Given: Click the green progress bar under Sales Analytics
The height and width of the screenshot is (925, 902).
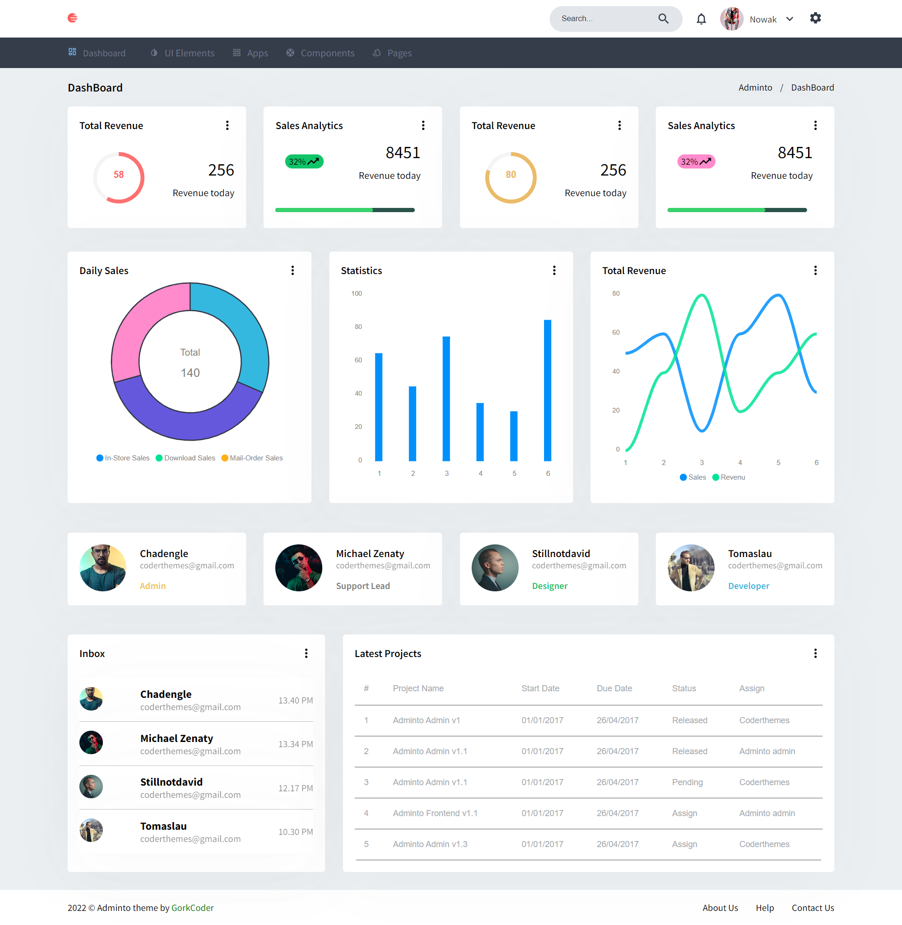Looking at the screenshot, I should click(x=324, y=210).
